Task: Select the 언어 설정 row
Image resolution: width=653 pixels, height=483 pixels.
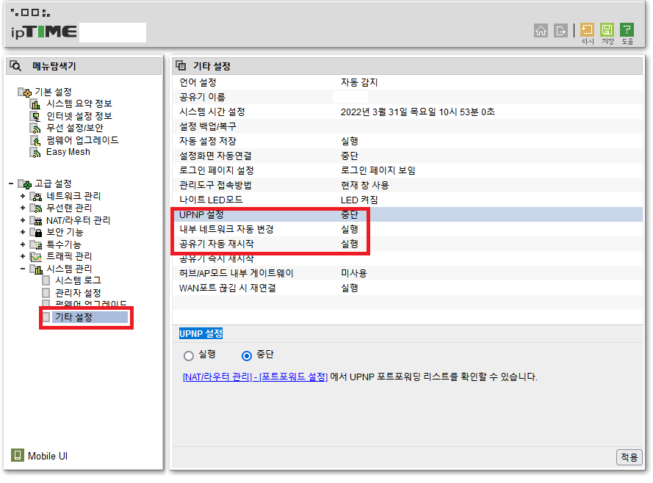Action: pos(407,82)
